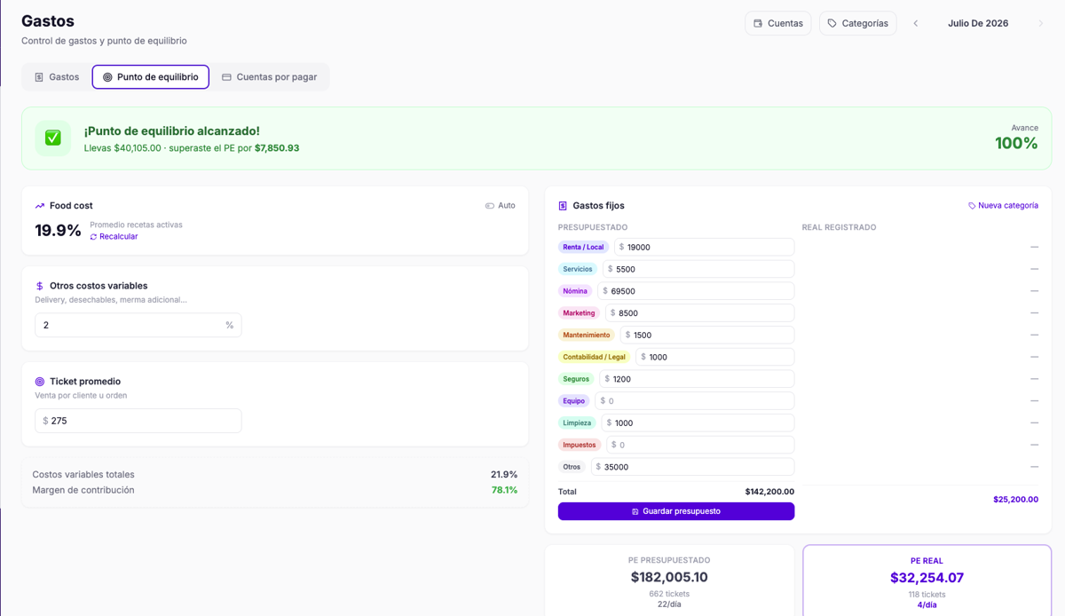The width and height of the screenshot is (1065, 616).
Task: Go to the next month
Action: 1041,24
